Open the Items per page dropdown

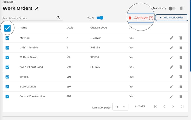tap(120, 107)
